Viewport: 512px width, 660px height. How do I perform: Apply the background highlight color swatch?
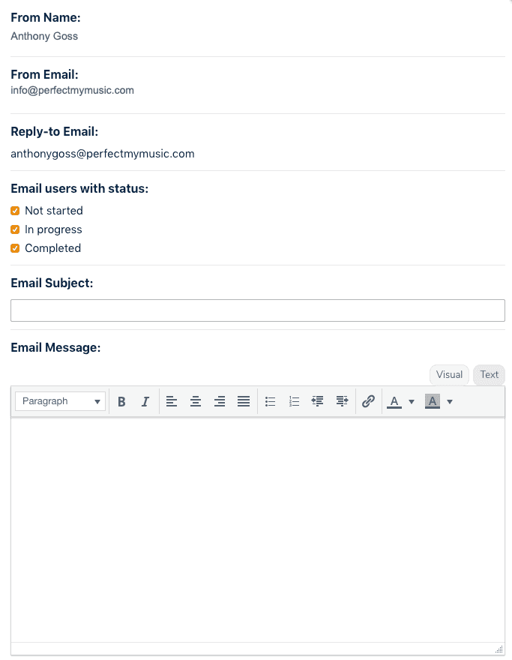tap(432, 401)
